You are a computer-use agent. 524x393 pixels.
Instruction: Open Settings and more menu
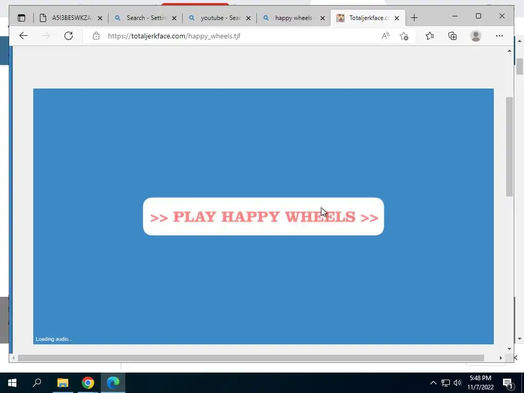pos(499,36)
